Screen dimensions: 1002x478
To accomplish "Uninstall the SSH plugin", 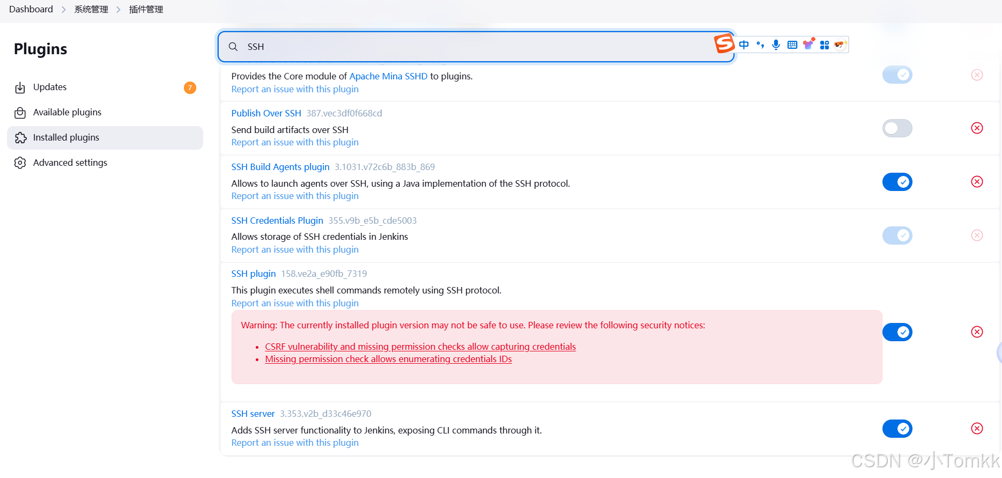I will pos(977,332).
